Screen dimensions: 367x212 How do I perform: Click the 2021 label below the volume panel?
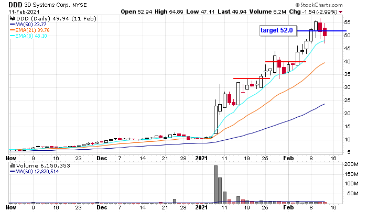[201, 208]
